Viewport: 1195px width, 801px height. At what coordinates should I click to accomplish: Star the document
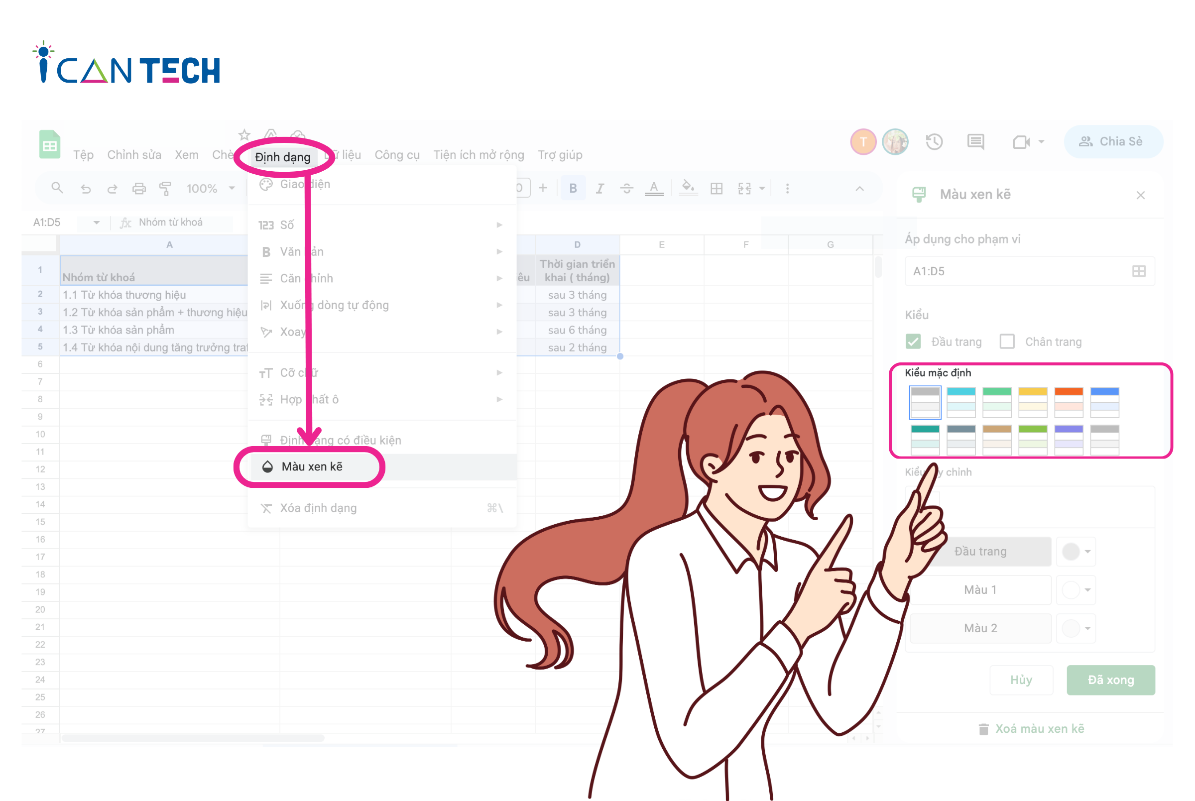[x=244, y=135]
